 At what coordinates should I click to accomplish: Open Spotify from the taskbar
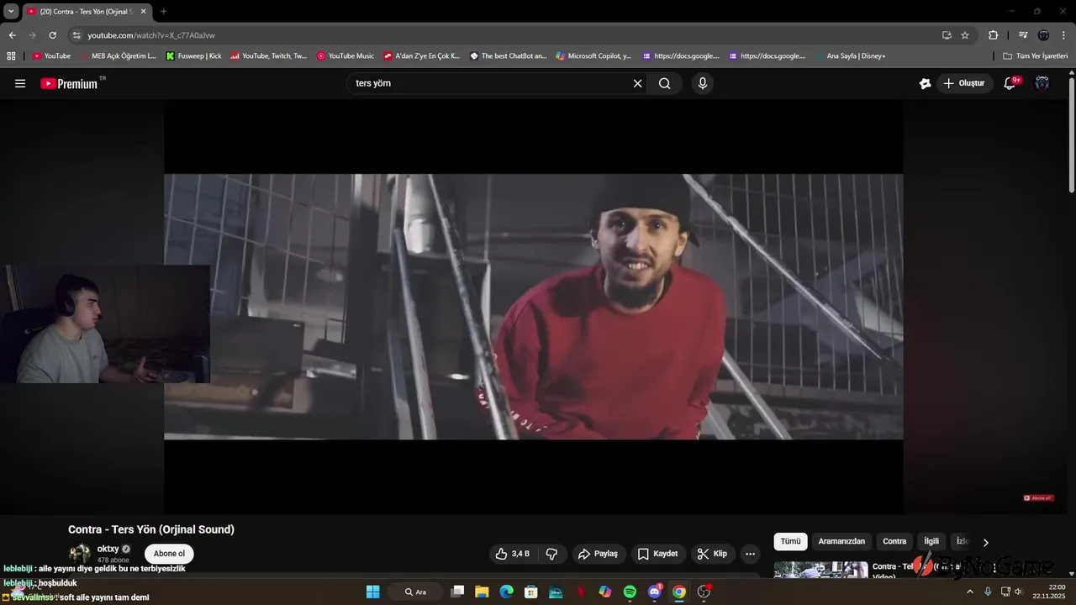[630, 592]
